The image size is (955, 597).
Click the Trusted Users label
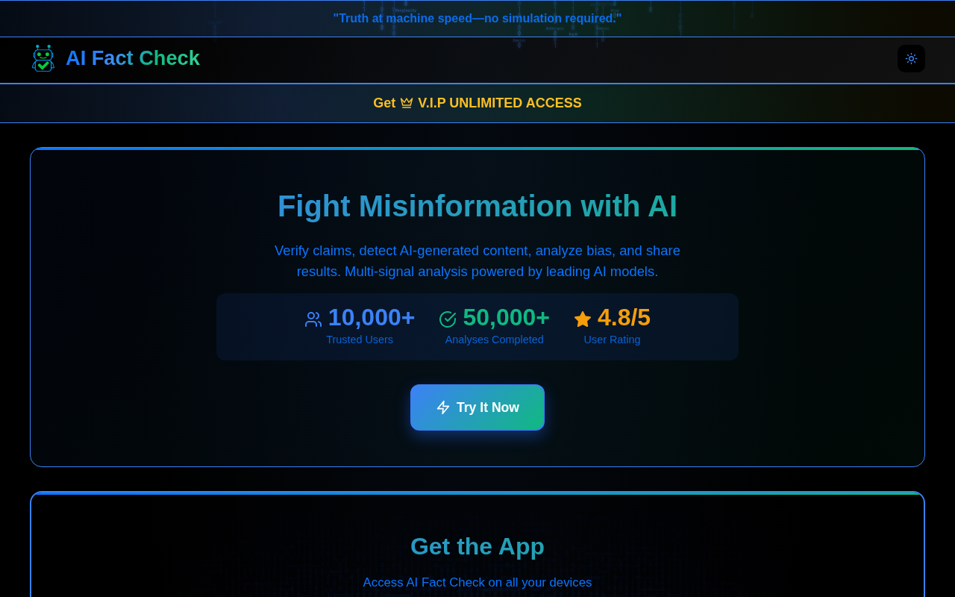coord(360,340)
